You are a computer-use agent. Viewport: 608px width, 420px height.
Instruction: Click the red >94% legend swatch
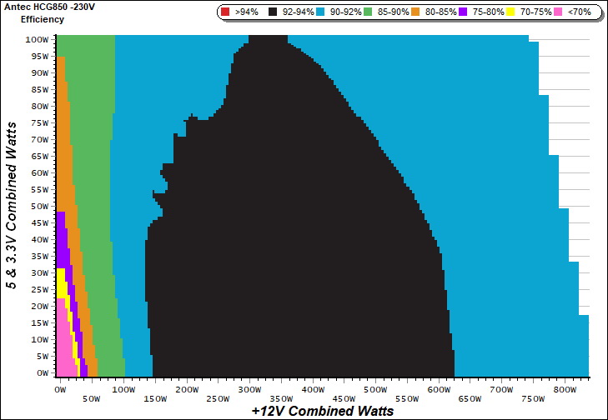tap(225, 12)
